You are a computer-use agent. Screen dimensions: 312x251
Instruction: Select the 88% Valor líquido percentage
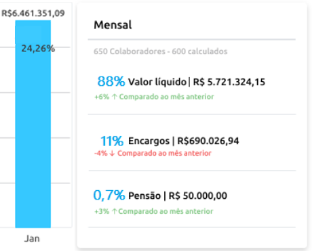click(x=111, y=81)
